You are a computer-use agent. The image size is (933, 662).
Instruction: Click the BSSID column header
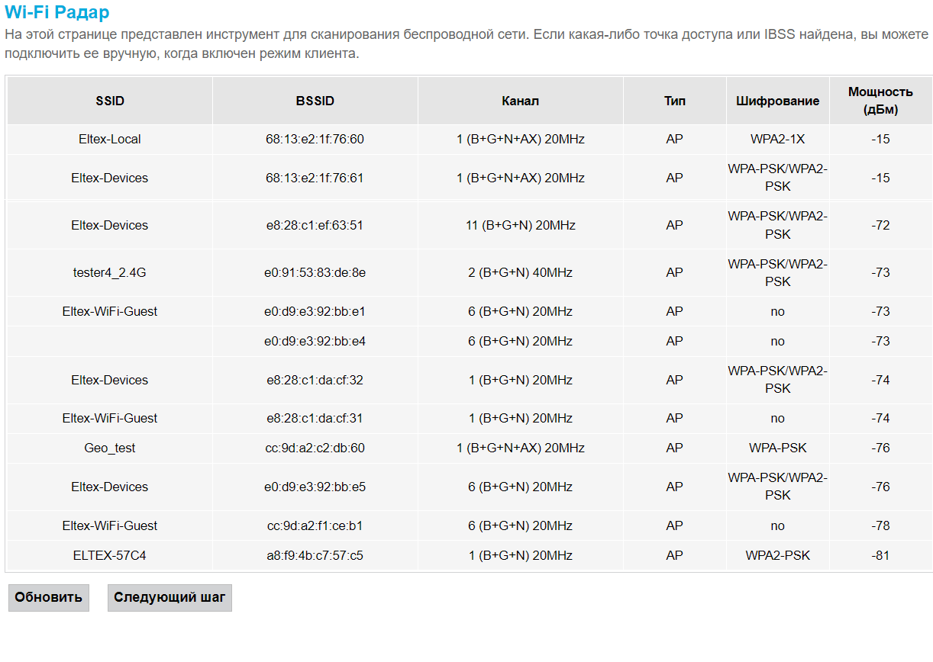click(x=315, y=101)
